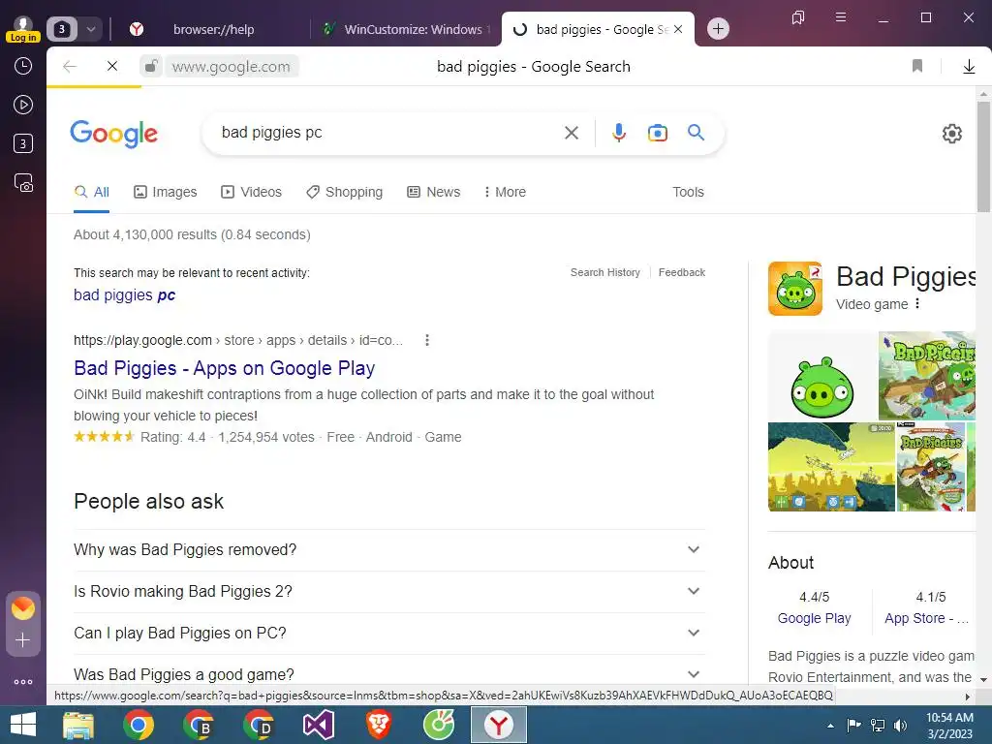Launch Visual Studio from the taskbar
The image size is (992, 744).
[x=318, y=725]
